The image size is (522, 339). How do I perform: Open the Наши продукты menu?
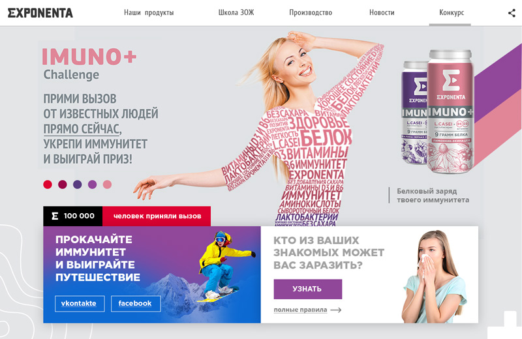(x=149, y=12)
